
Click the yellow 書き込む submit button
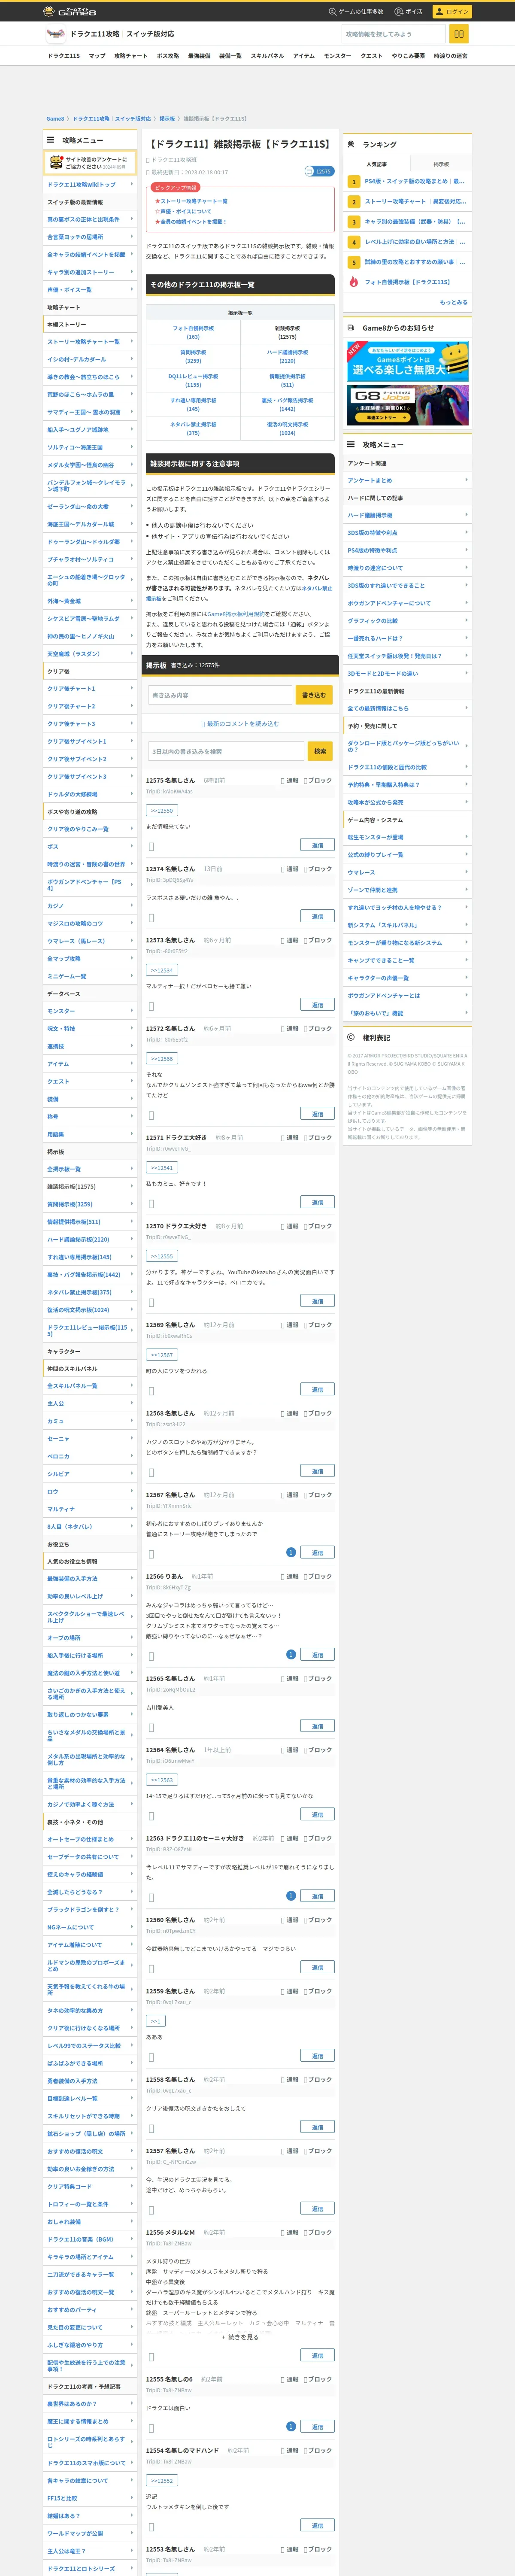(x=314, y=695)
